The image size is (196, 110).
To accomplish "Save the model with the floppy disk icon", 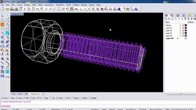I will tap(12, 9).
